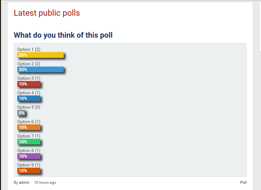Click the "Option 2 (2)" label
Image resolution: width=261 pixels, height=190 pixels.
29,64
